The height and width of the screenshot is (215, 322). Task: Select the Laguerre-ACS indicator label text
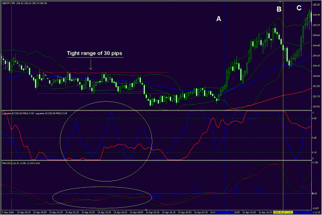tap(35, 113)
